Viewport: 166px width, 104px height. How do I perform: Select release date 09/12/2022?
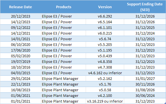(x=21, y=27)
